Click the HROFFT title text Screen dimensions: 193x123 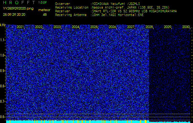(19, 2)
